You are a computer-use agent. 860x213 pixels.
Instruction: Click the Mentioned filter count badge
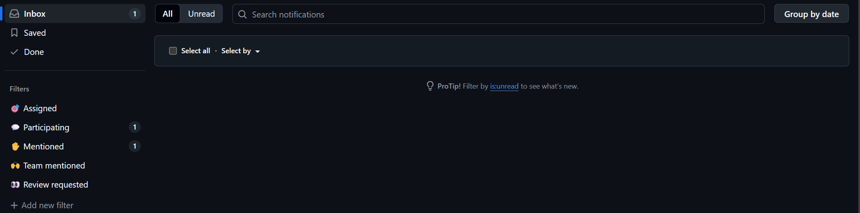[135, 146]
